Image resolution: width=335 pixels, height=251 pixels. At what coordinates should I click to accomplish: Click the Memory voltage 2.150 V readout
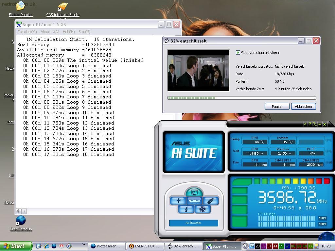click(x=283, y=153)
